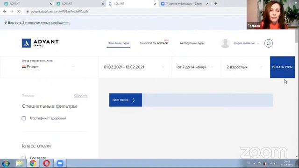This screenshot has height=168, width=299.
Task: Open Zoom from the taskbar
Action: (x=60, y=163)
